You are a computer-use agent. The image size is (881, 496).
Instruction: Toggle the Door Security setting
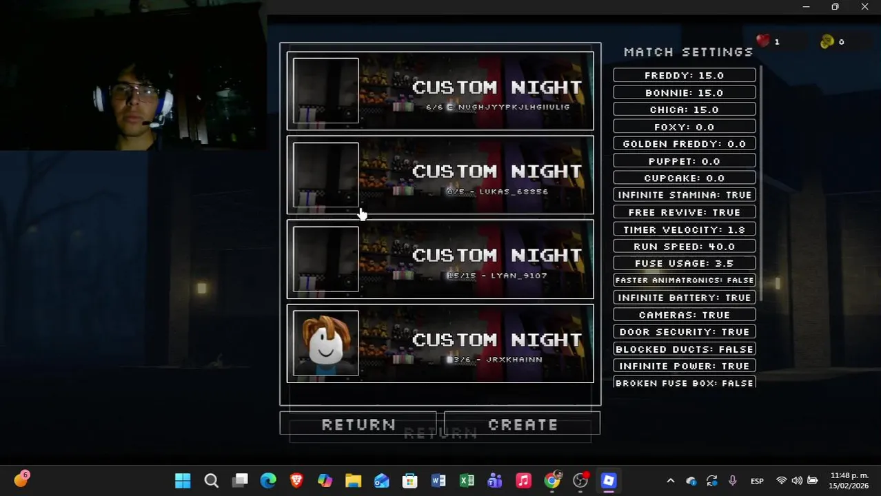click(x=685, y=332)
